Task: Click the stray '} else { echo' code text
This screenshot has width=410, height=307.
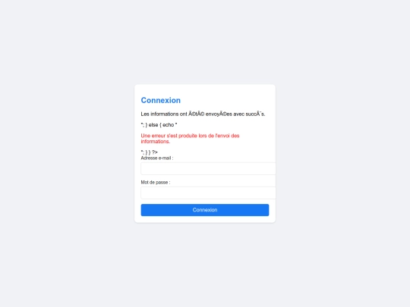Action: pos(159,125)
